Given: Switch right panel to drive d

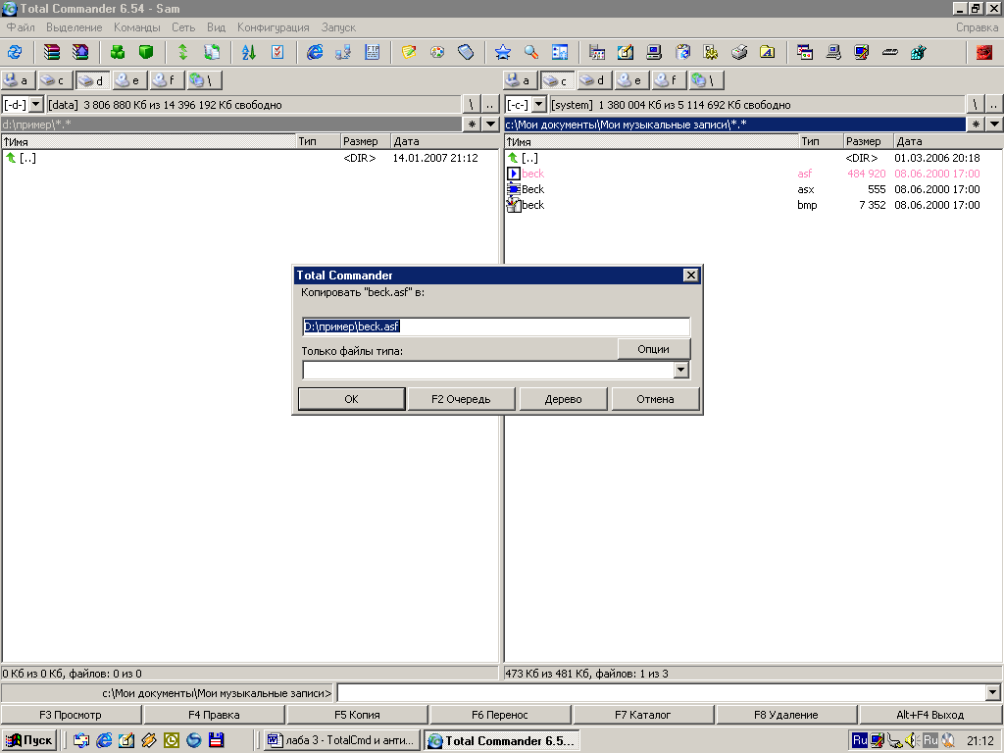Looking at the screenshot, I should coord(594,80).
